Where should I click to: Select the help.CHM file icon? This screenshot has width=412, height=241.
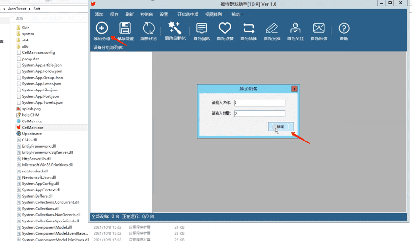click(x=19, y=115)
